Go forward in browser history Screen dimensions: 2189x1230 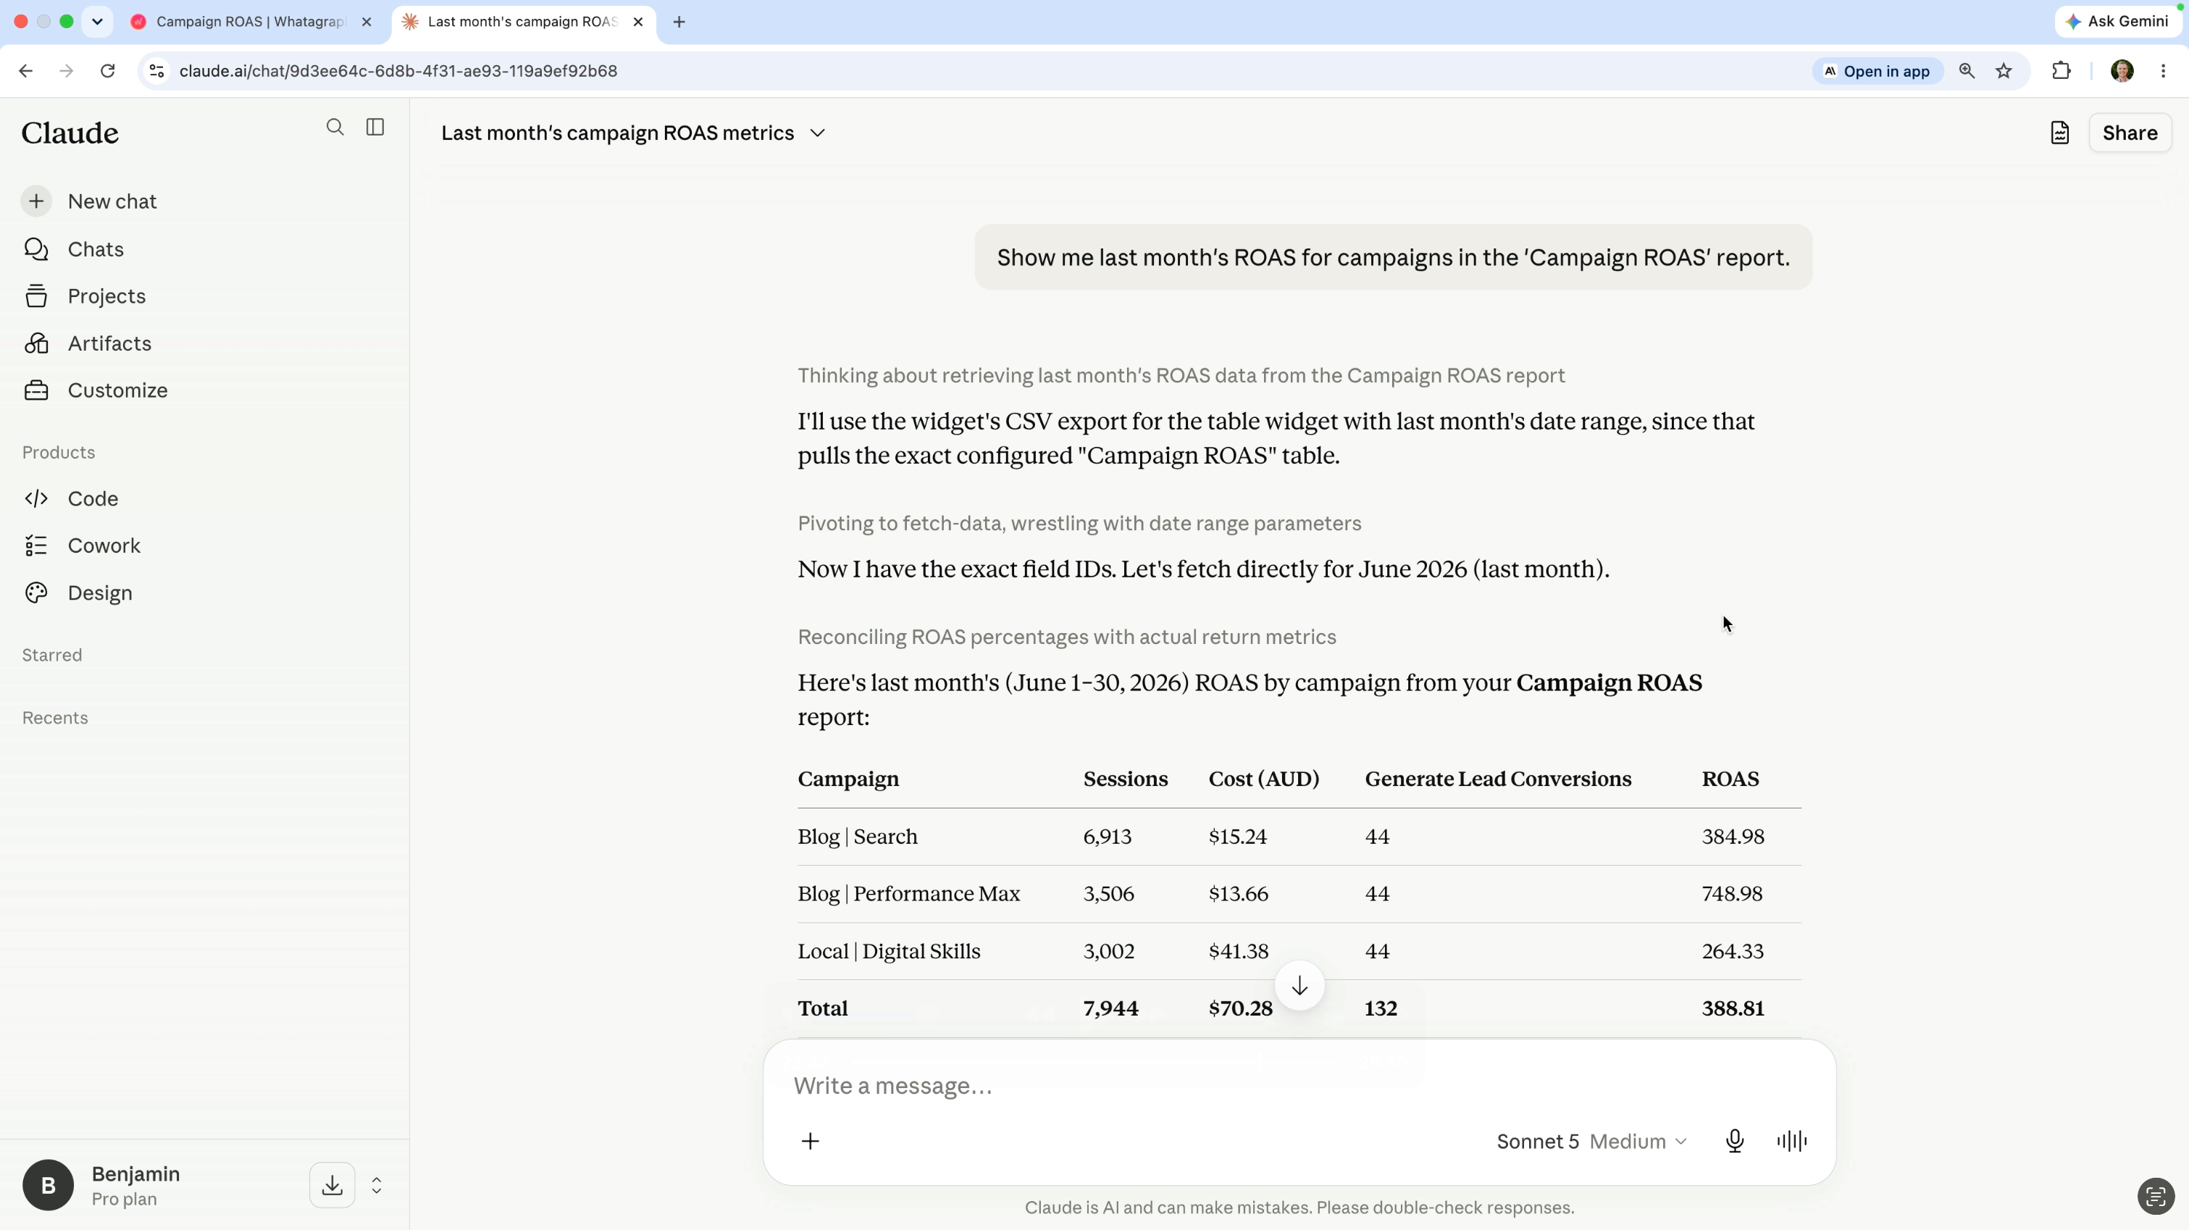click(x=67, y=72)
